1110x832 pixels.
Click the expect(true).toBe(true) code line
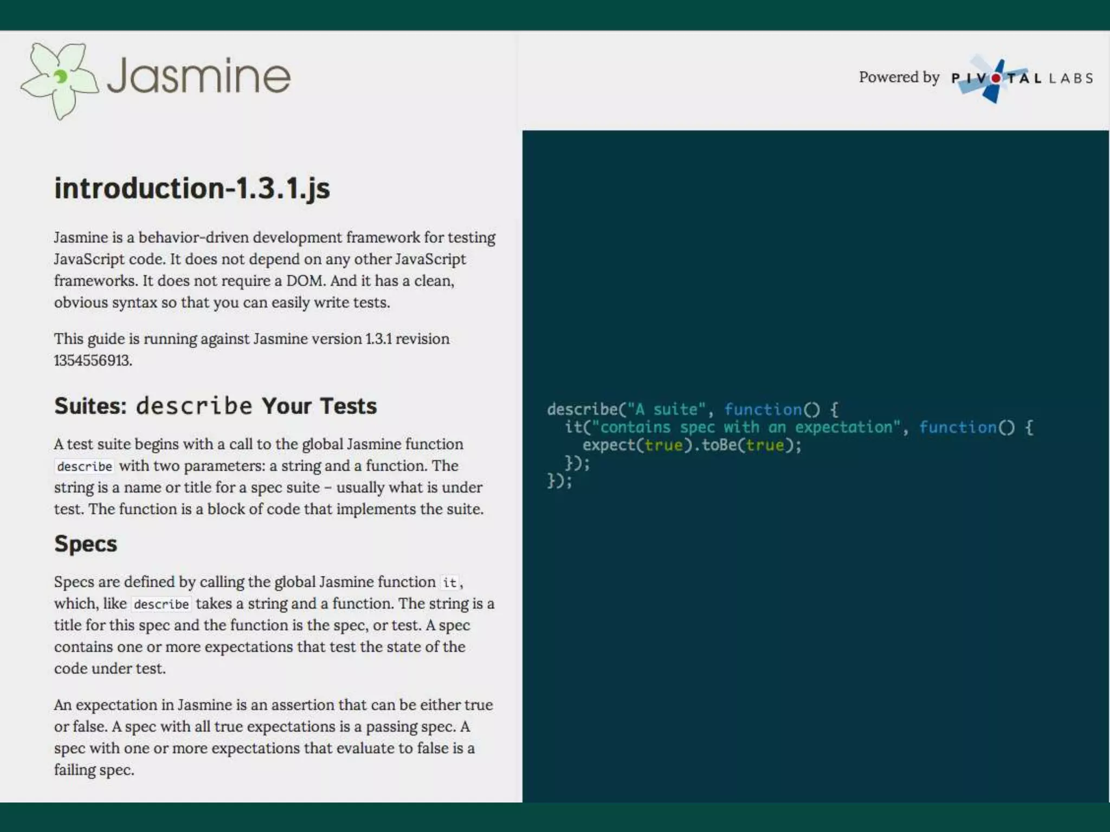pyautogui.click(x=692, y=445)
